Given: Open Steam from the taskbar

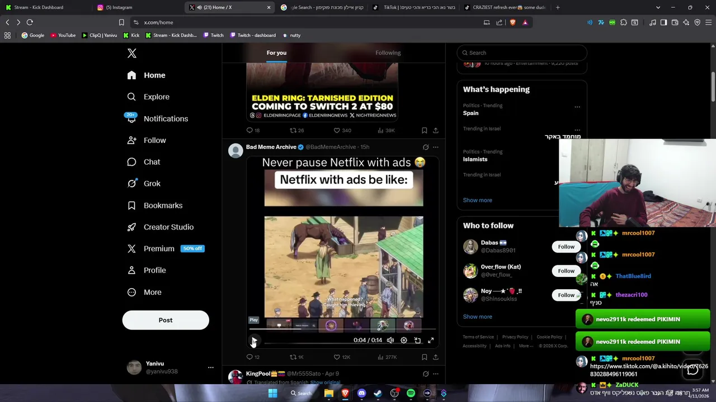Looking at the screenshot, I should (x=378, y=393).
